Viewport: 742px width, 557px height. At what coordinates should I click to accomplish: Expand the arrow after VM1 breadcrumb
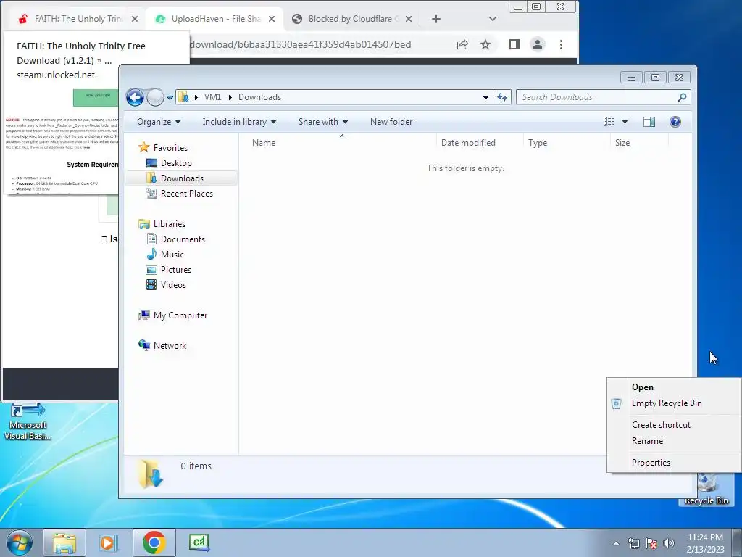230,97
